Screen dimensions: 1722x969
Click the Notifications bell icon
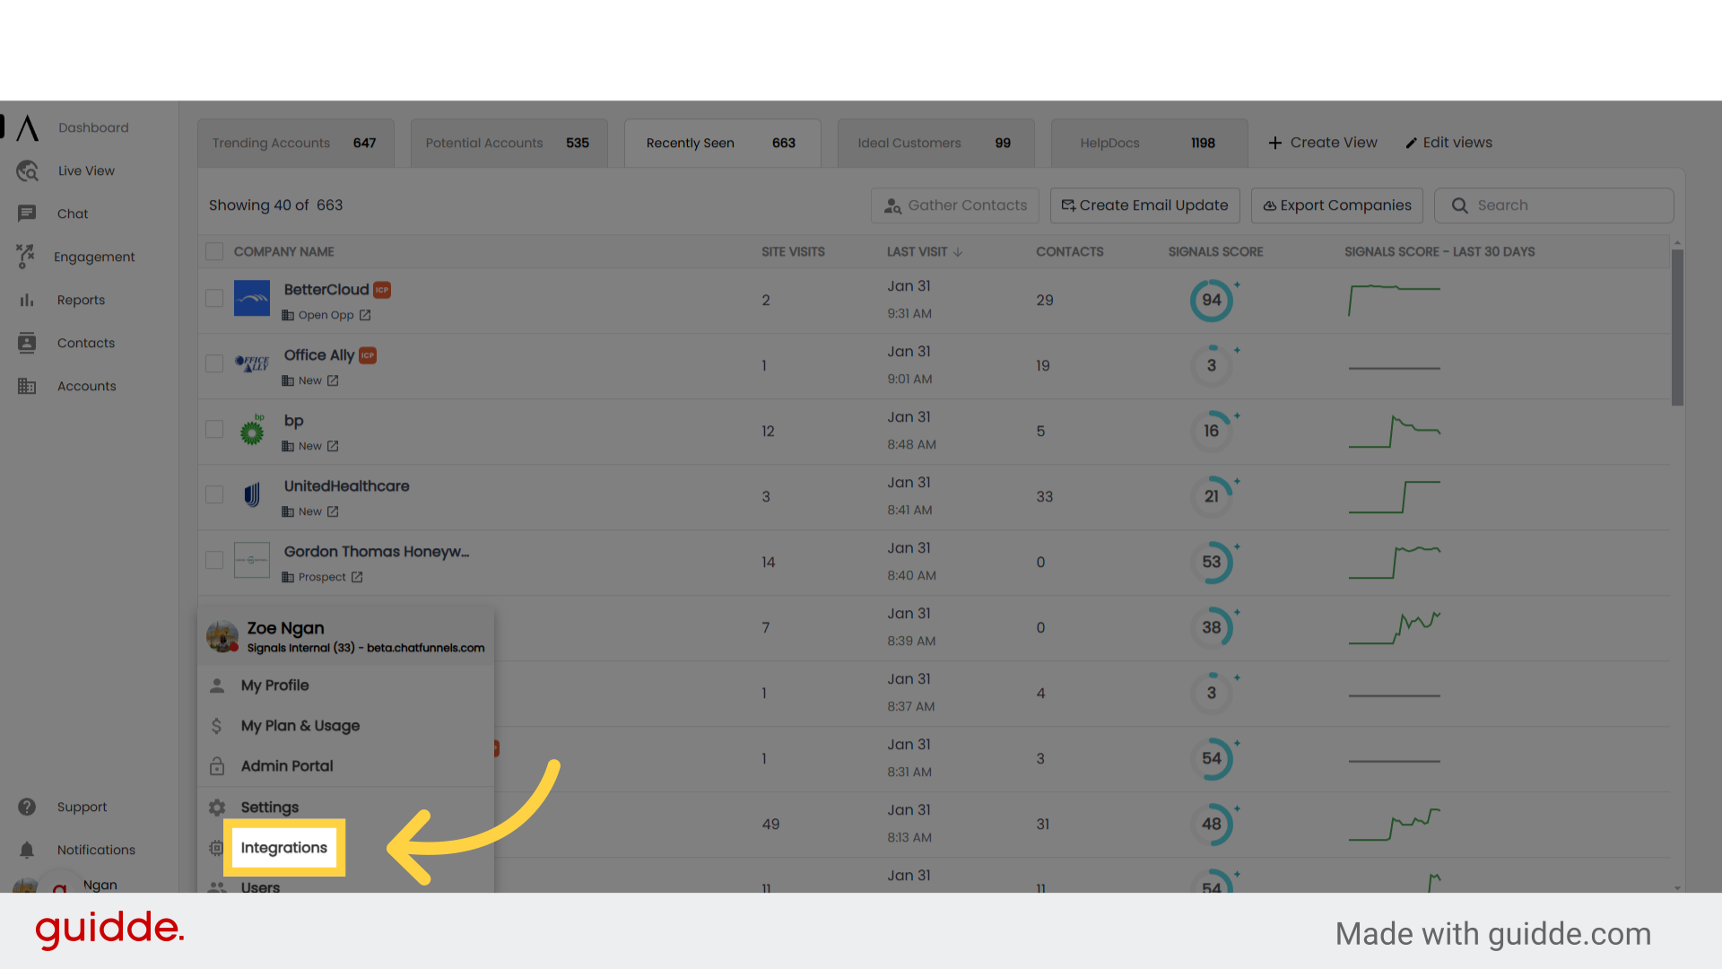tap(27, 850)
